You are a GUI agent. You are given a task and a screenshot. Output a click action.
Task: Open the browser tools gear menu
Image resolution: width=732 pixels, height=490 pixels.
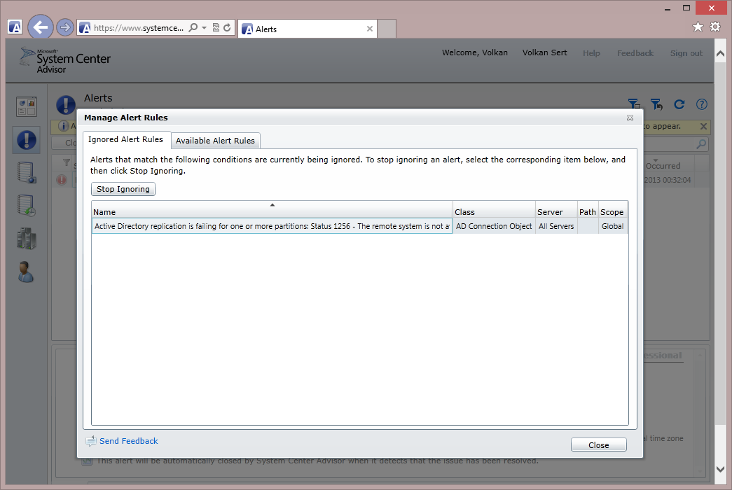click(715, 27)
